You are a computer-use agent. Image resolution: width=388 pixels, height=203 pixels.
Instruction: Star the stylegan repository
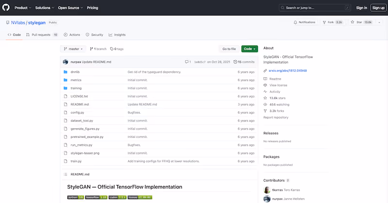click(361, 22)
